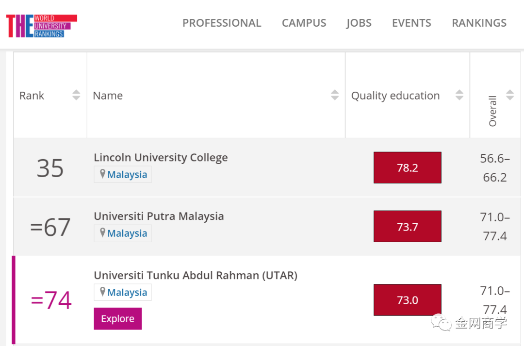Click location pin under Lincoln University College
The height and width of the screenshot is (346, 524).
102,174
